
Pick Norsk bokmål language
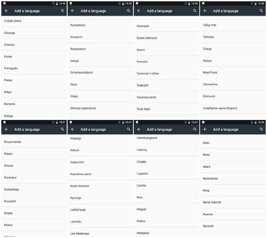[233, 202]
